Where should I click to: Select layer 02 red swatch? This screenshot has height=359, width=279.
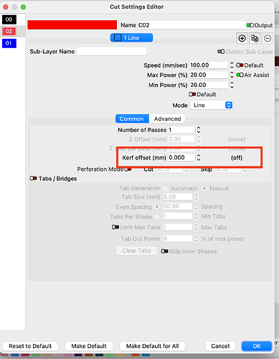(x=9, y=32)
